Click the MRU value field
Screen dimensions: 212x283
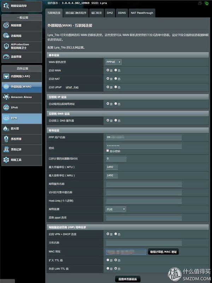pyautogui.click(x=112, y=176)
